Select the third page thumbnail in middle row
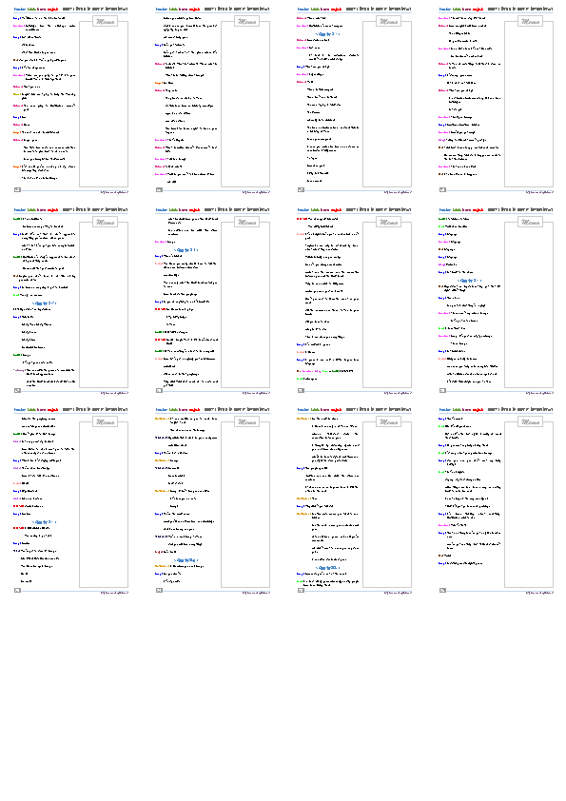Viewport: 566px width, 801px height. point(354,301)
